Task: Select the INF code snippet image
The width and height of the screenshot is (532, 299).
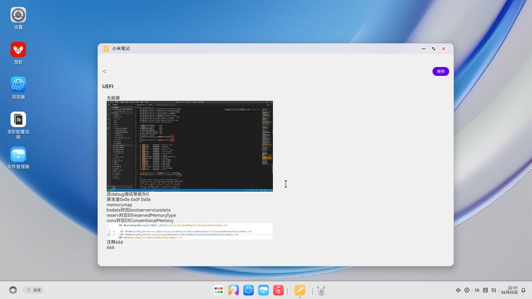Action: point(190,231)
